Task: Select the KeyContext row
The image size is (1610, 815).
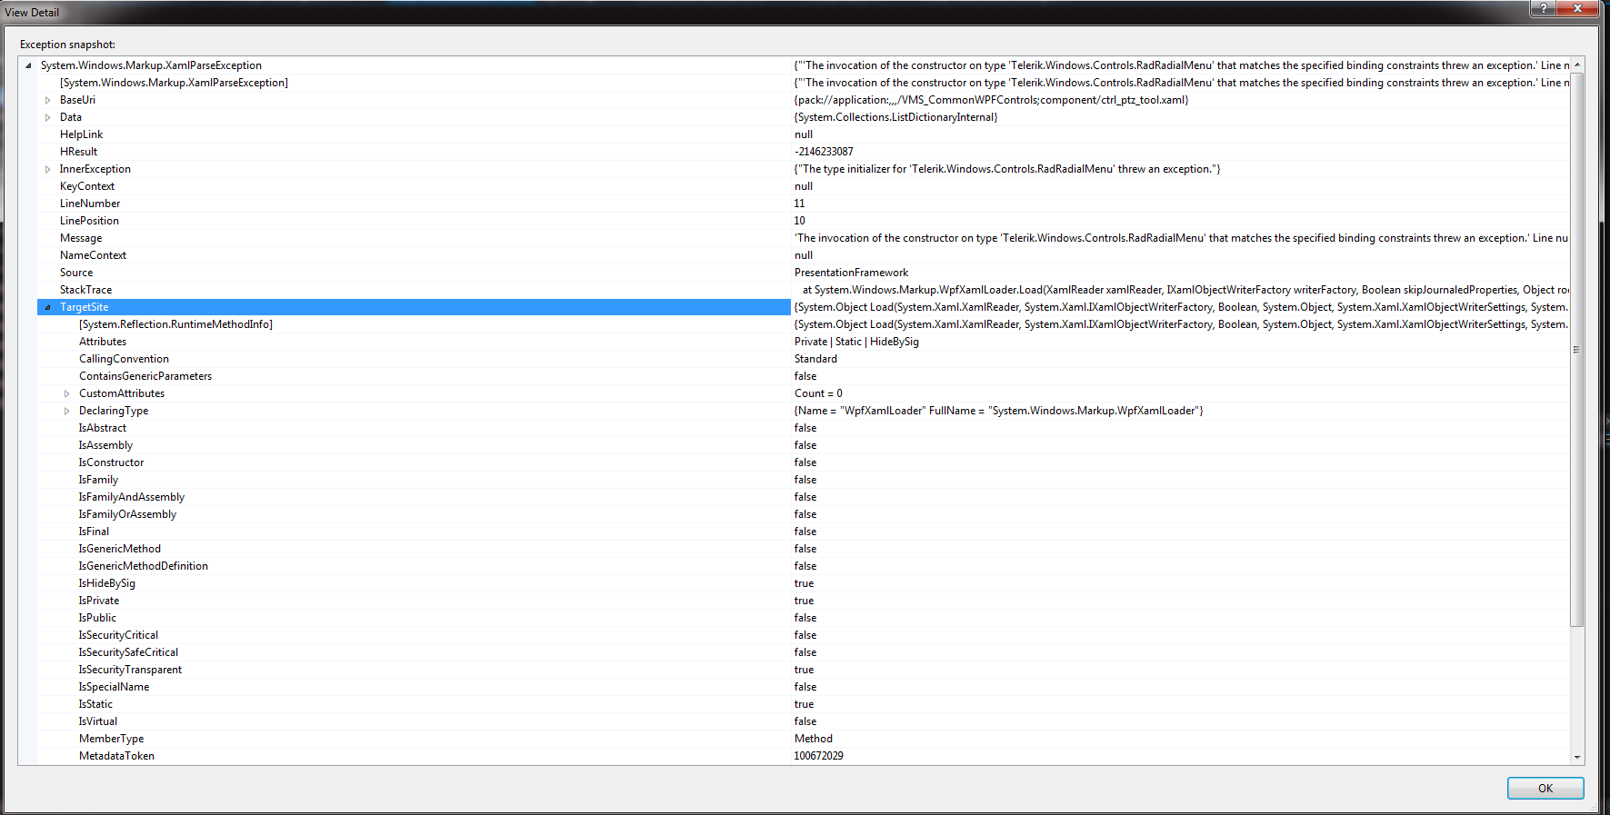Action: [x=804, y=186]
